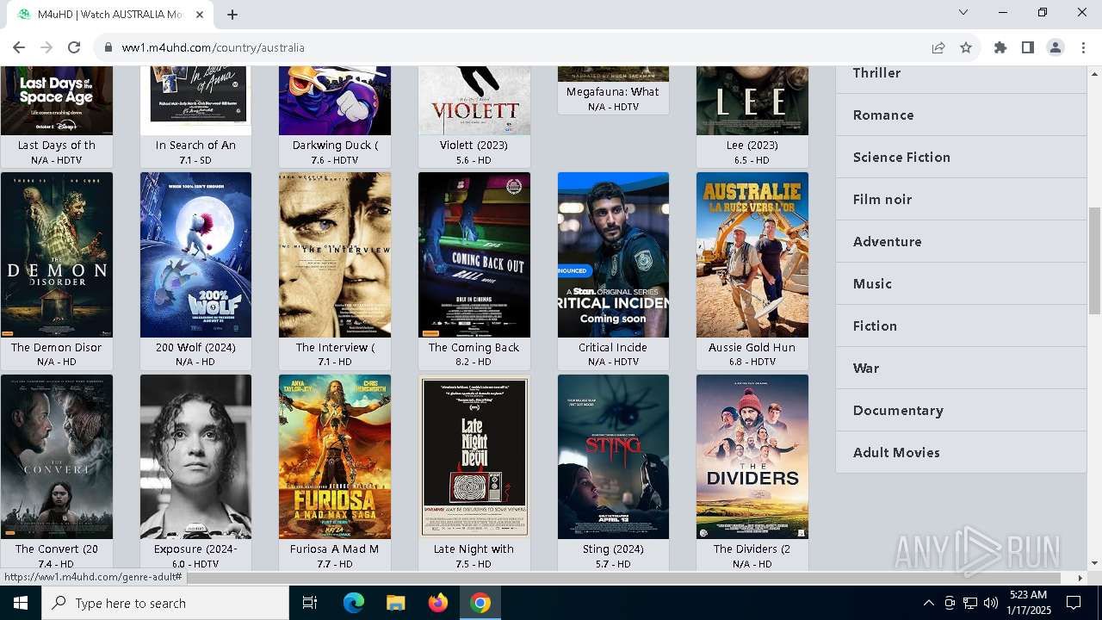Go back to the previous page

click(19, 47)
